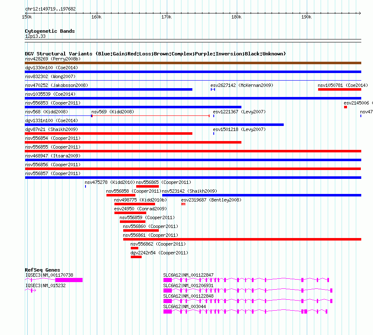Click the IQSEC3 NM_001170738 large magenta exon
Viewport: 373px width, 335px height.
69,280
